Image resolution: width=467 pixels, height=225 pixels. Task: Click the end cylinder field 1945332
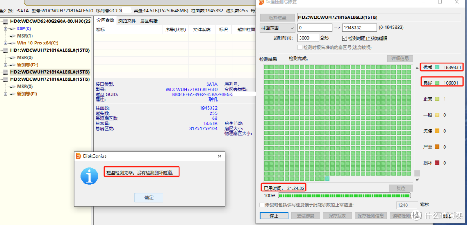[x=360, y=28]
